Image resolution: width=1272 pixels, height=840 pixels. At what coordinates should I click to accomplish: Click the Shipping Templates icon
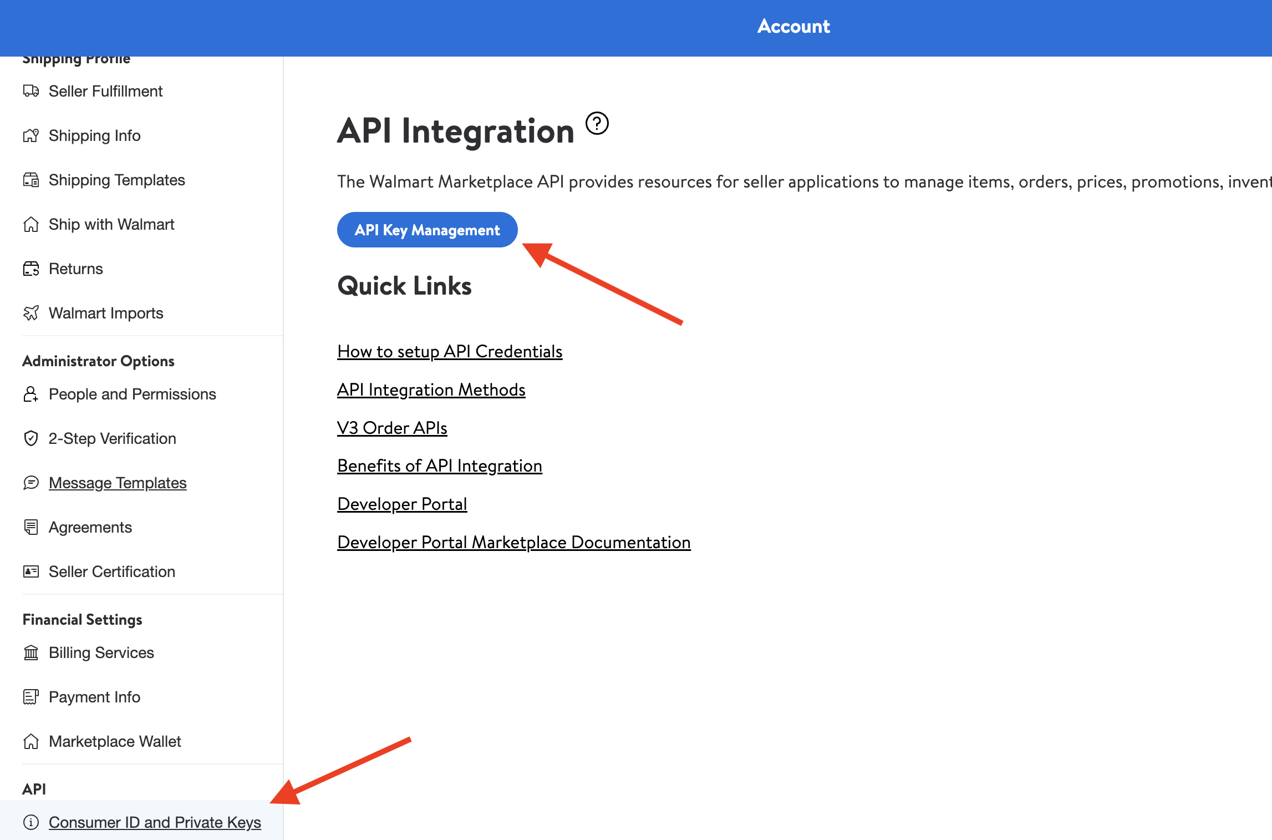pyautogui.click(x=31, y=180)
